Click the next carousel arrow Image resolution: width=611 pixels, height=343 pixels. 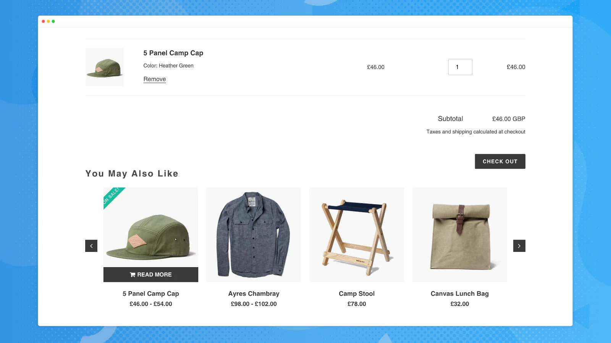coord(519,246)
